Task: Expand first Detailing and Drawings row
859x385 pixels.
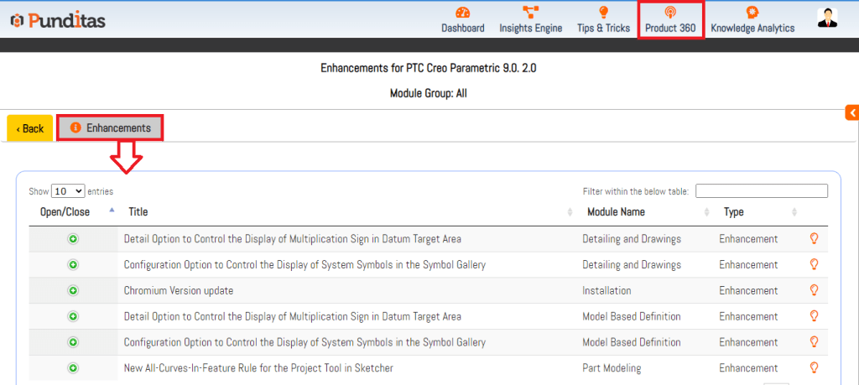Action: point(73,239)
